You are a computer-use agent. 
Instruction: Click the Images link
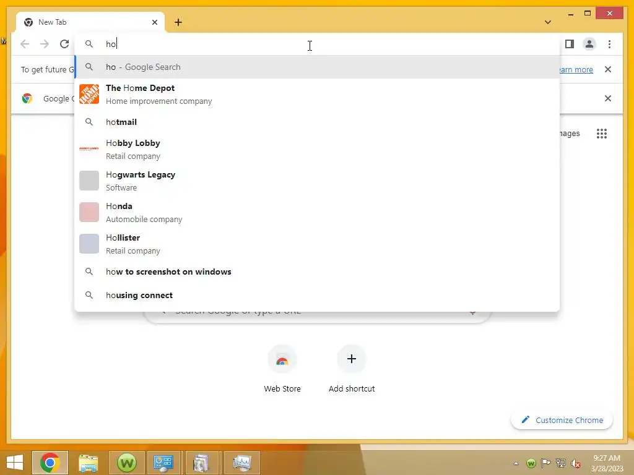pos(570,134)
